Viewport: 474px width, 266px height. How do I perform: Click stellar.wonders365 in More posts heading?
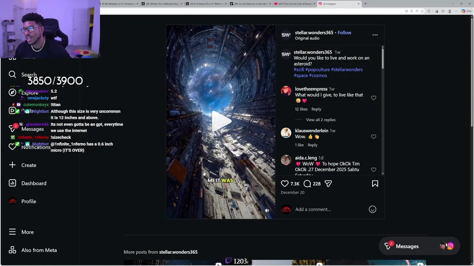tap(178, 252)
